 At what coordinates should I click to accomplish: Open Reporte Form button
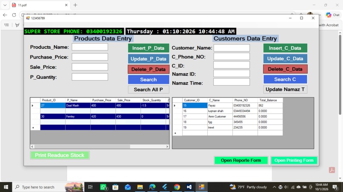coord(241,160)
